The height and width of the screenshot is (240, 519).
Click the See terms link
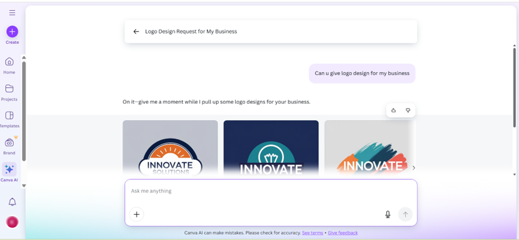coord(312,233)
